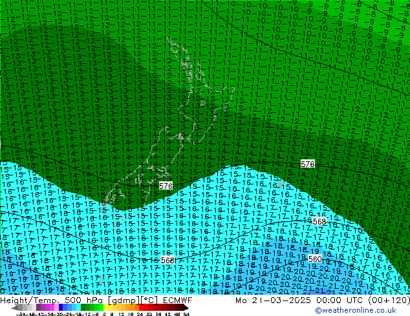
Task: Click the 576 label over the South Island
Action: (166, 186)
